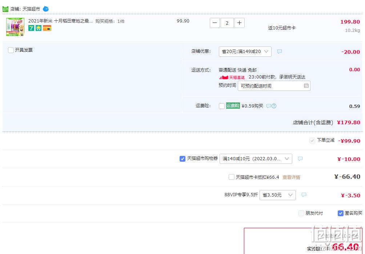Click the 购买规格: 1件 text
The height and width of the screenshot is (254, 365).
pyautogui.click(x=110, y=21)
